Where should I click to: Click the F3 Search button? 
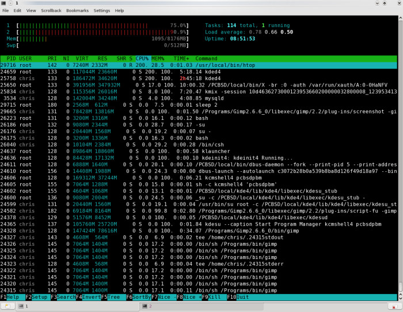[63, 297]
